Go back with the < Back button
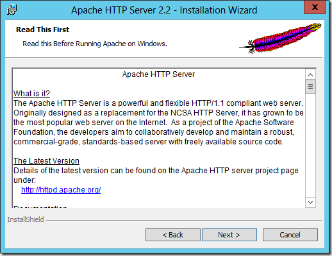The image size is (332, 256). (173, 235)
